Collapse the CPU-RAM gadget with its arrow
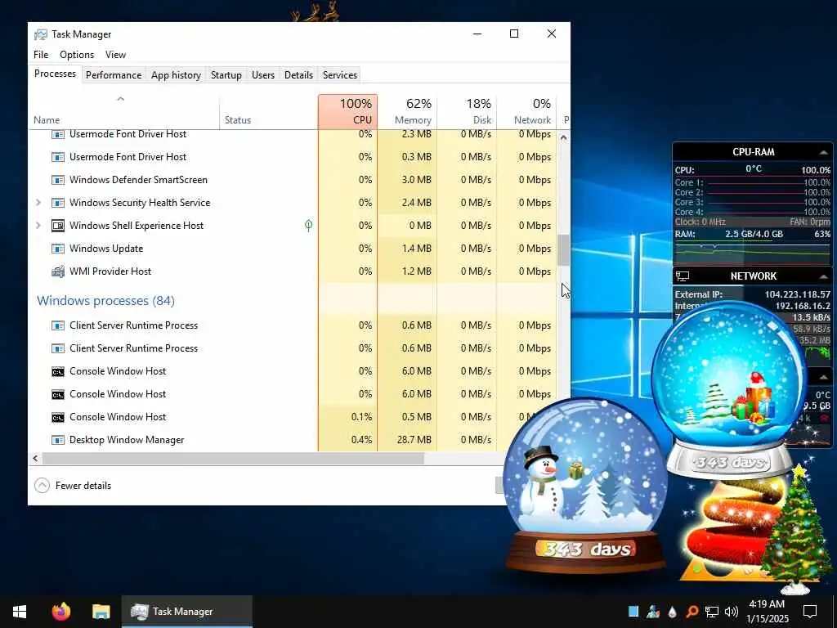Screen dimensions: 837x628 (x=823, y=152)
